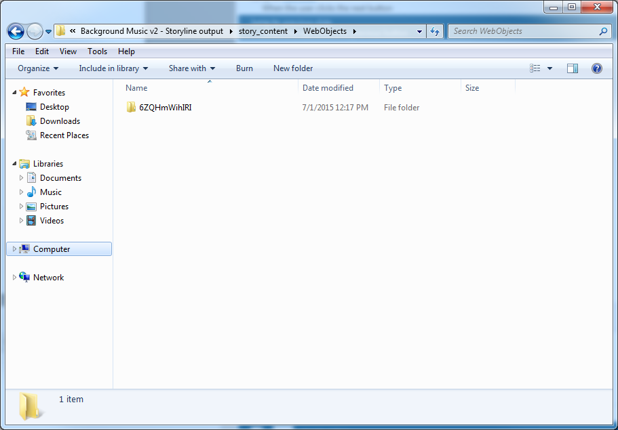Collapse the Libraries group
The height and width of the screenshot is (430, 618).
[x=14, y=164]
